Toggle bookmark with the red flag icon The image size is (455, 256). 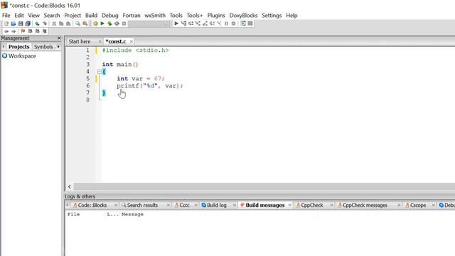23,31
